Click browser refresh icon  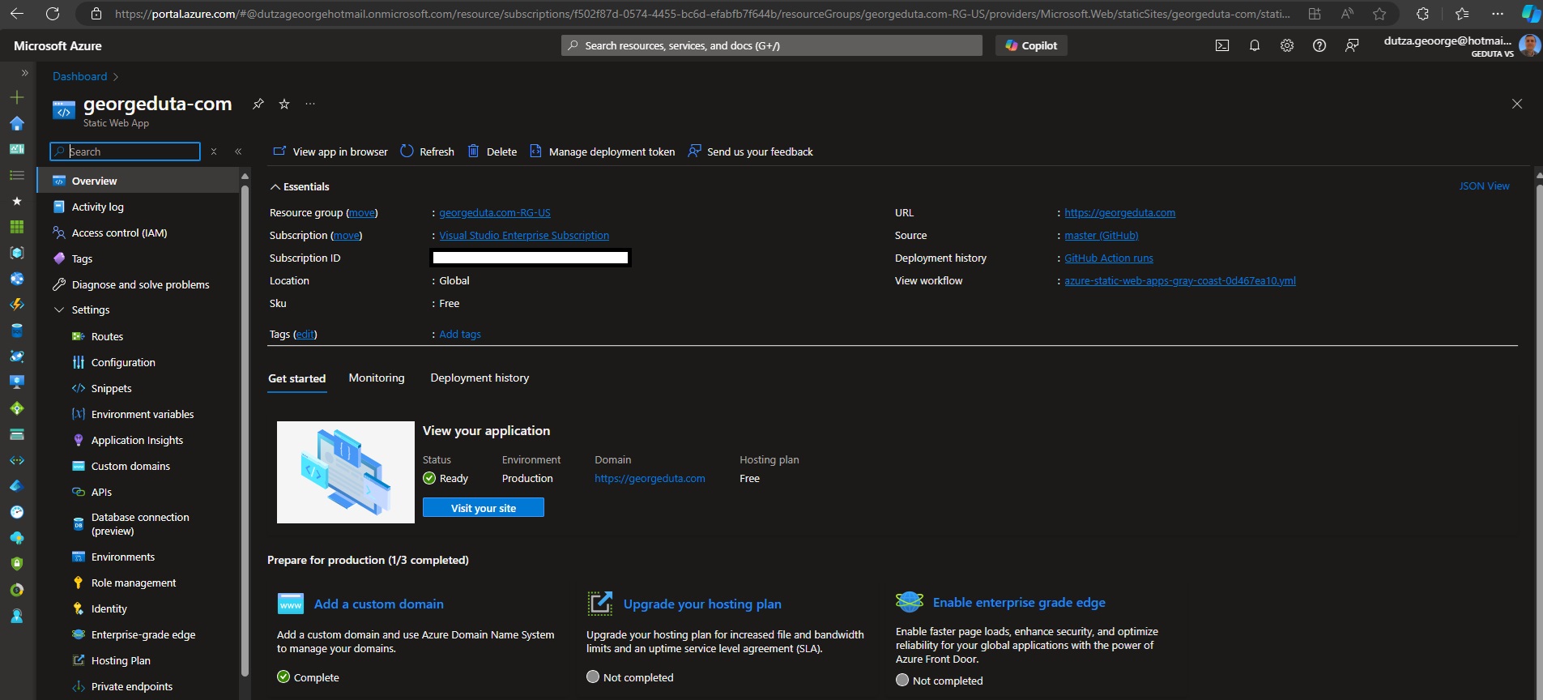[x=53, y=14]
